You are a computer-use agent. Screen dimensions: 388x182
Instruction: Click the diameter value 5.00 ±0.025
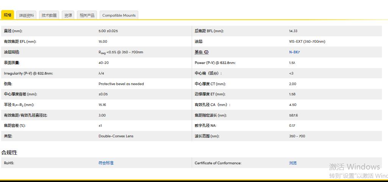108,31
